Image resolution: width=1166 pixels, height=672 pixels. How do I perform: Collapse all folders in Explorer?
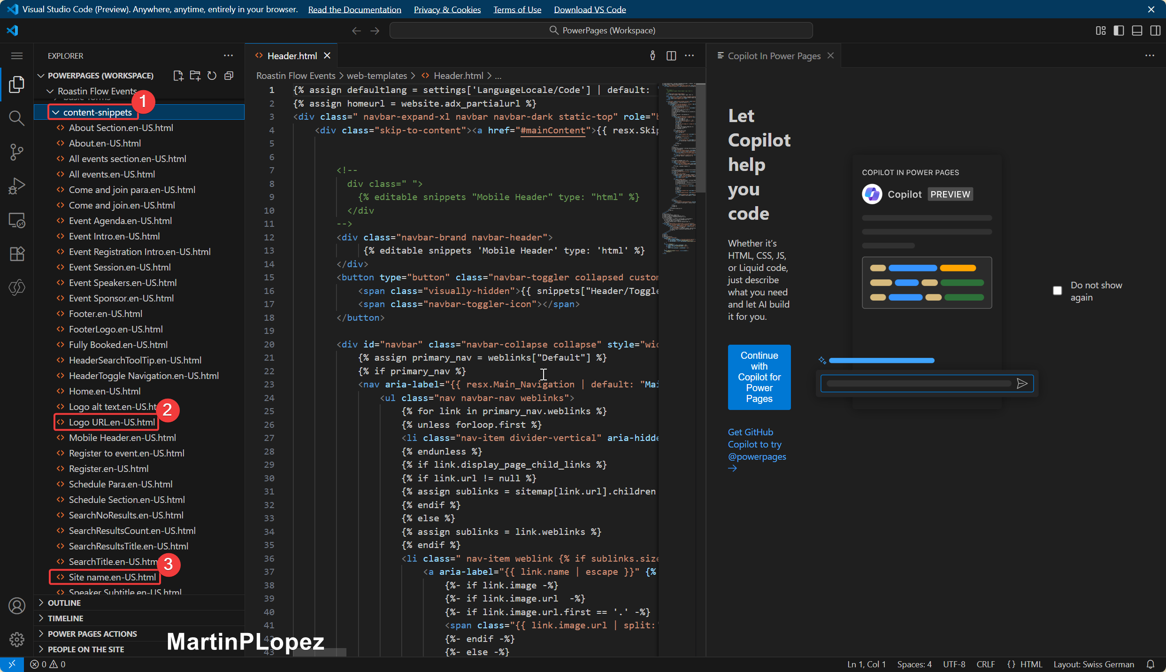pyautogui.click(x=229, y=76)
